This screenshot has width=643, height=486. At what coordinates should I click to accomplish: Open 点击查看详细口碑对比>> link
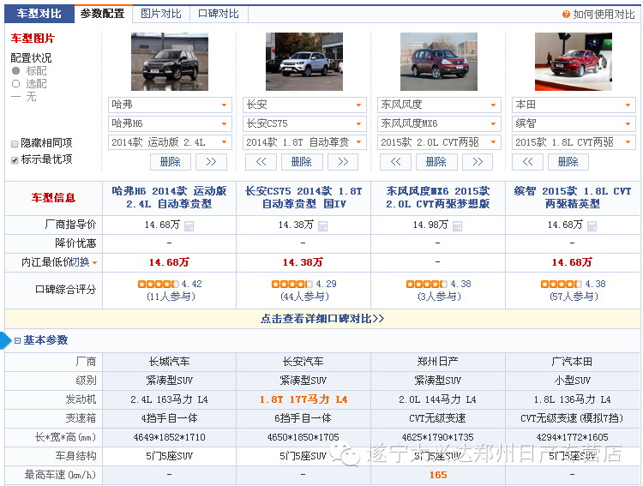322,319
